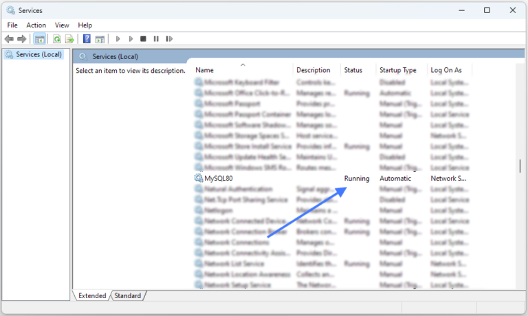This screenshot has width=528, height=316.
Task: Click the Running status of MySQL80
Action: [357, 179]
